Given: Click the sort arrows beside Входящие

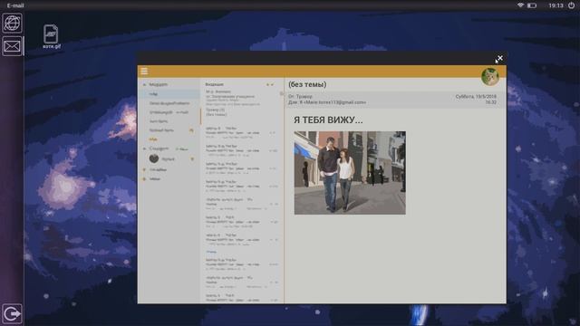Looking at the screenshot, I should tap(270, 84).
